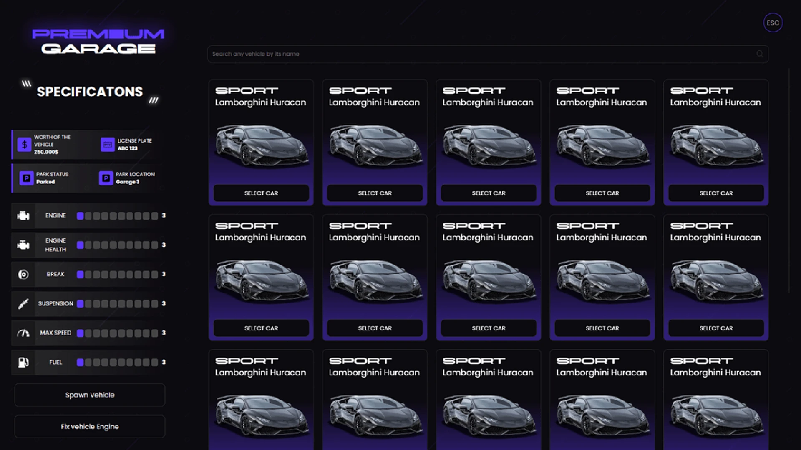Adjust the Engine level bar
The height and width of the screenshot is (450, 801).
pos(117,216)
